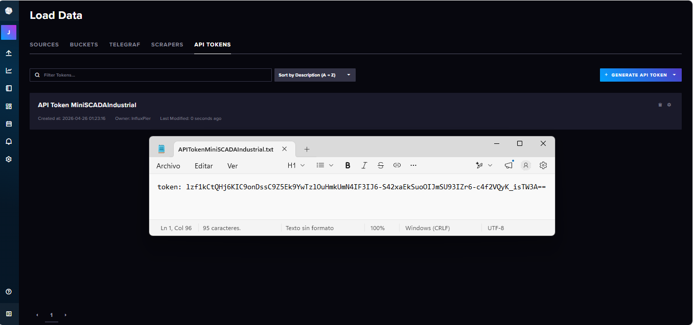Open the H1 heading dropdown in Notepad
Screen dimensions: 694x325
pos(296,165)
